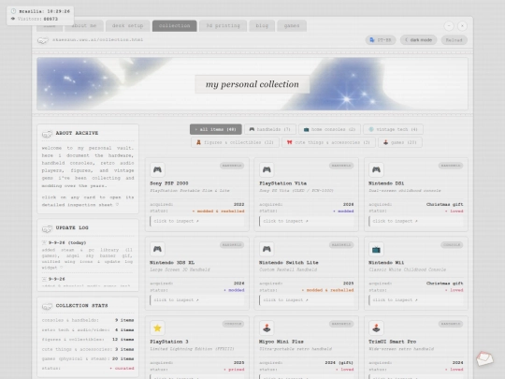Image resolution: width=505 pixels, height=379 pixels.
Task: Filter by all items
Action: click(216, 129)
